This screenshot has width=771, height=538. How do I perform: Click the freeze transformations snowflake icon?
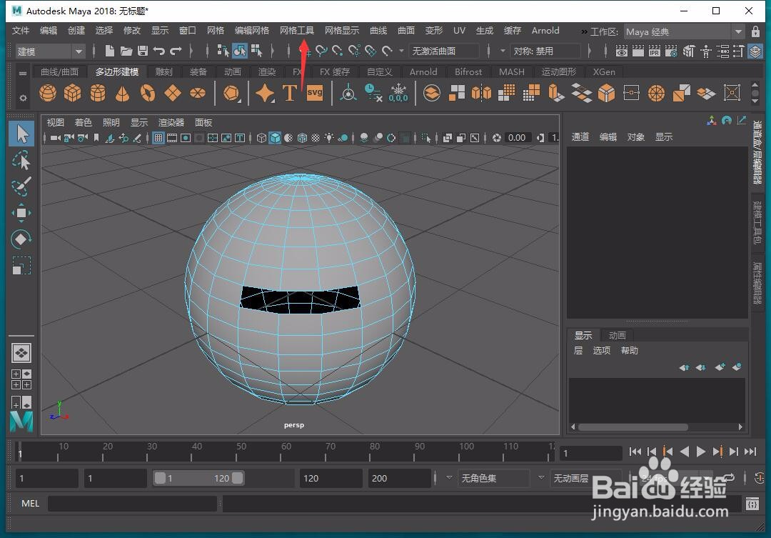(398, 93)
